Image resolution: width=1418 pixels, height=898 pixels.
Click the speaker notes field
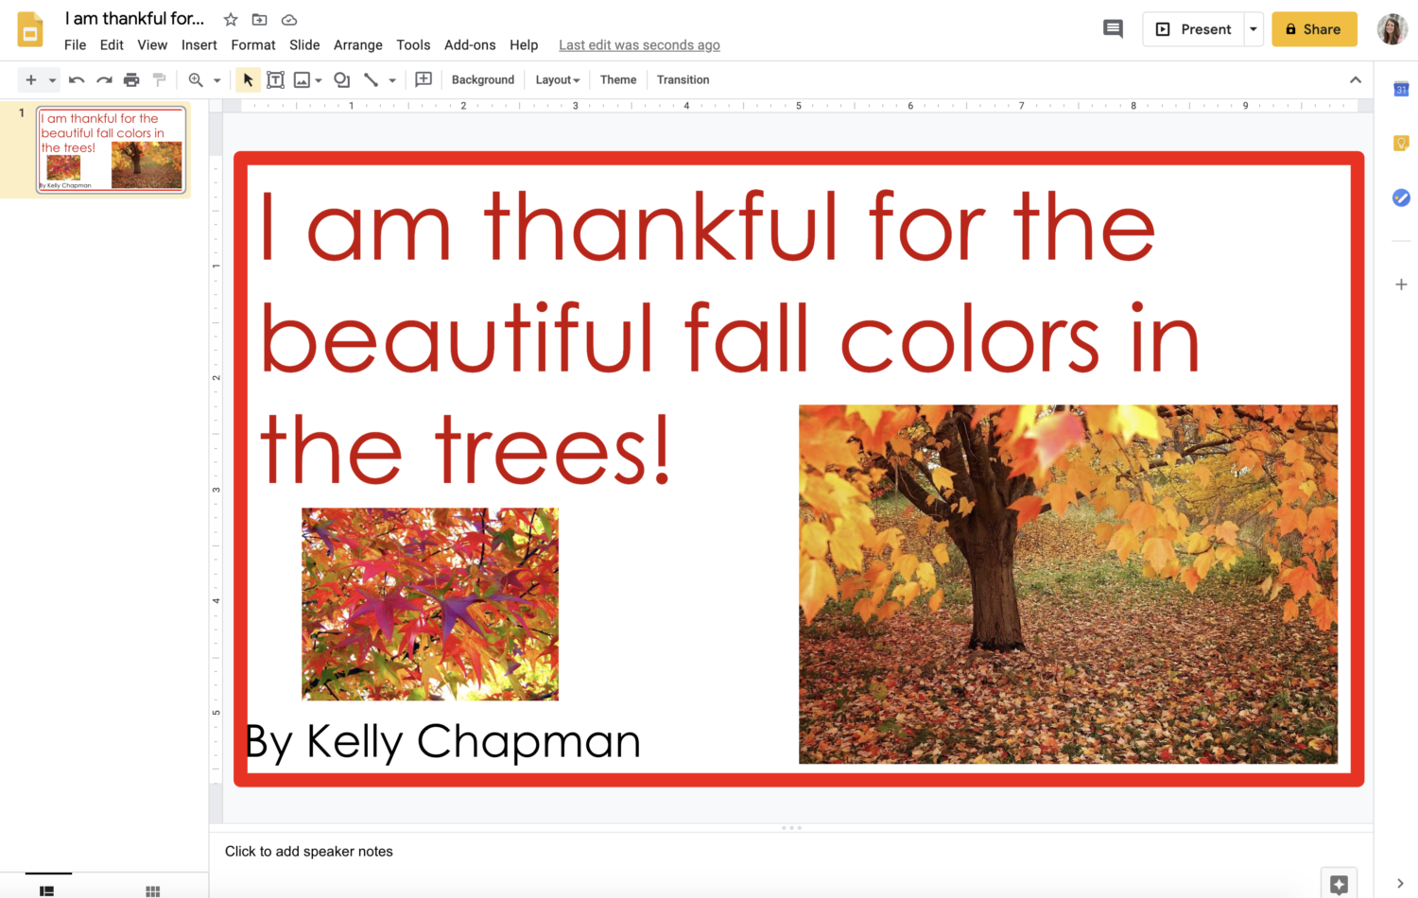[x=309, y=851]
